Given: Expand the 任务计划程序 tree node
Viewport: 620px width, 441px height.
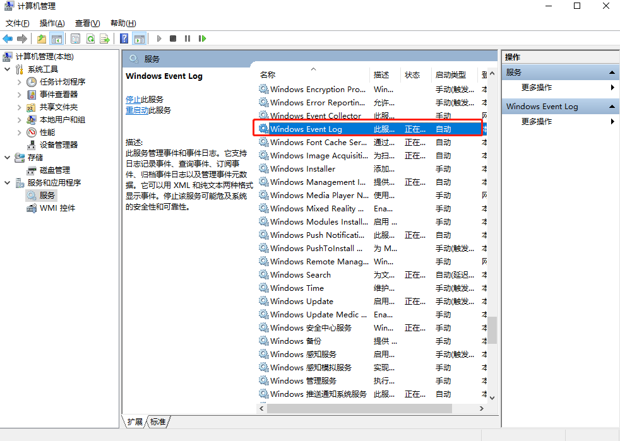Looking at the screenshot, I should [x=18, y=81].
